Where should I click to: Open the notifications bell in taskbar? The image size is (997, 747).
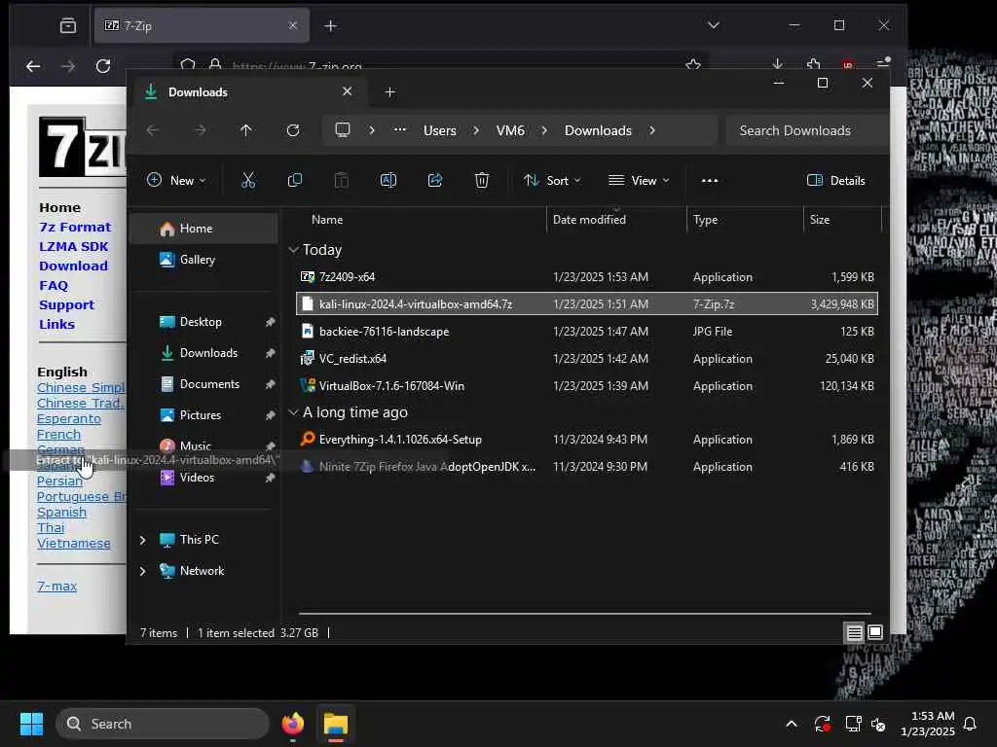(971, 724)
